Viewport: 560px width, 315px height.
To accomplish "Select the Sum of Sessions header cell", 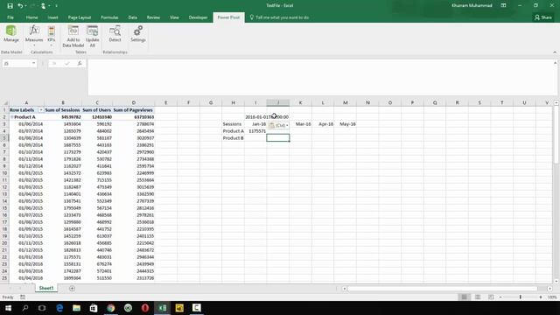I will pyautogui.click(x=63, y=110).
